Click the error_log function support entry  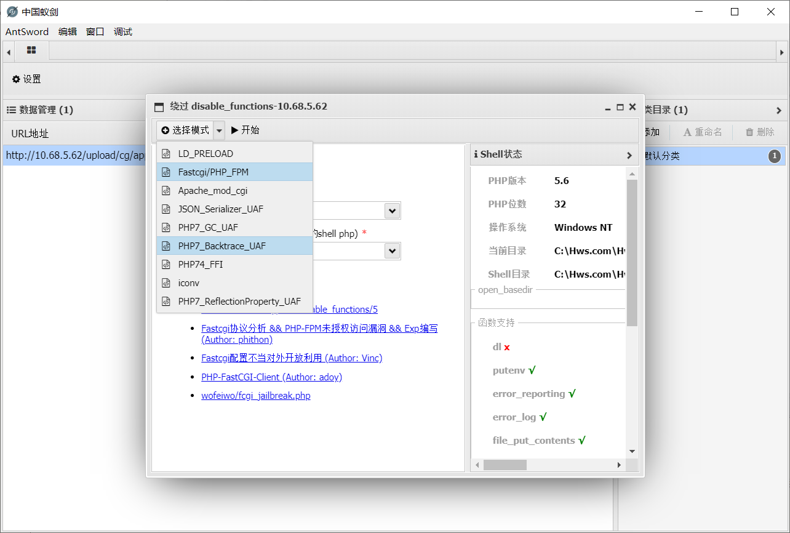(x=520, y=417)
